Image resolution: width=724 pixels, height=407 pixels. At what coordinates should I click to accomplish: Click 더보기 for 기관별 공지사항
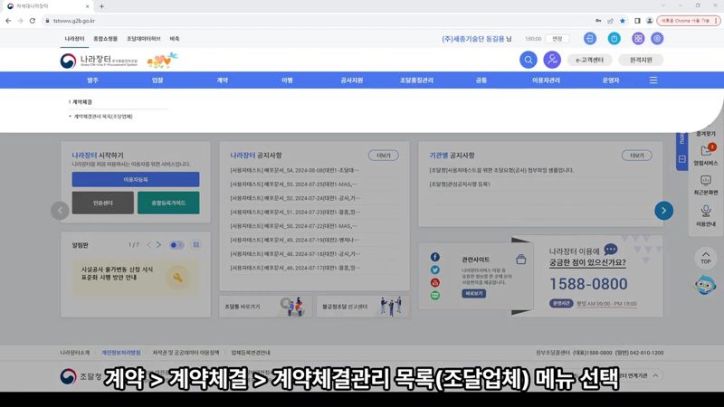(637, 156)
